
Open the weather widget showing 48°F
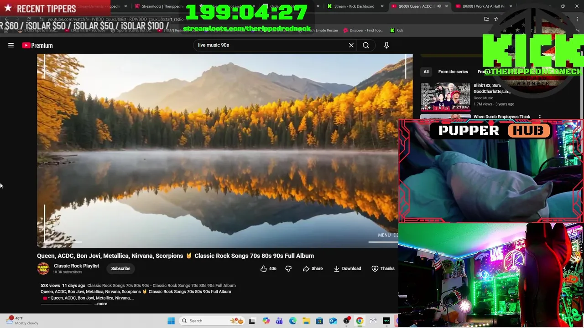pyautogui.click(x=23, y=321)
